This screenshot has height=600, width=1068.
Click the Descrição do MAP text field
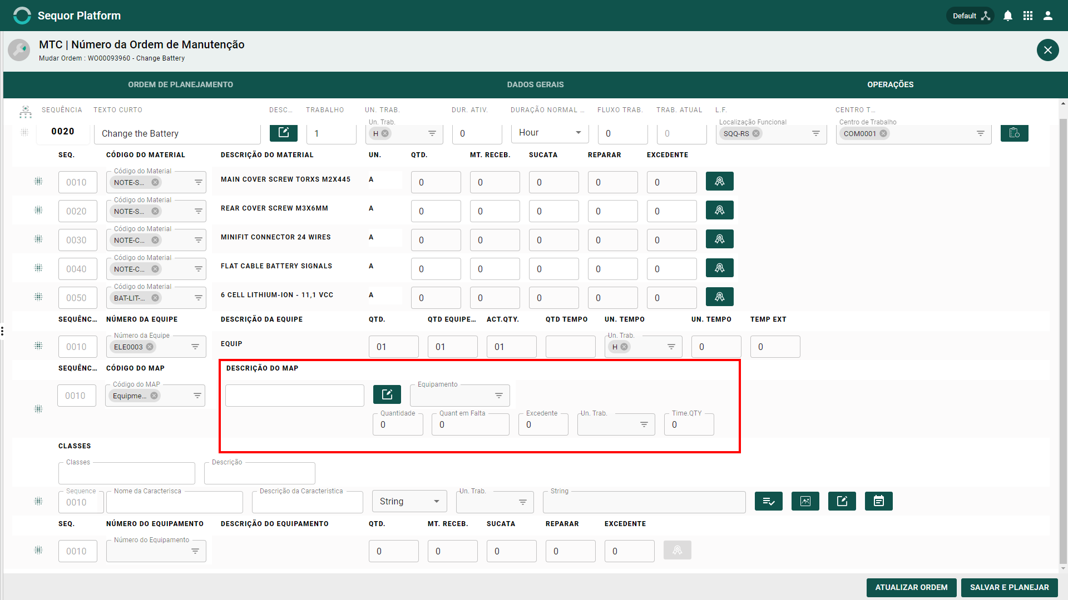pyautogui.click(x=295, y=396)
